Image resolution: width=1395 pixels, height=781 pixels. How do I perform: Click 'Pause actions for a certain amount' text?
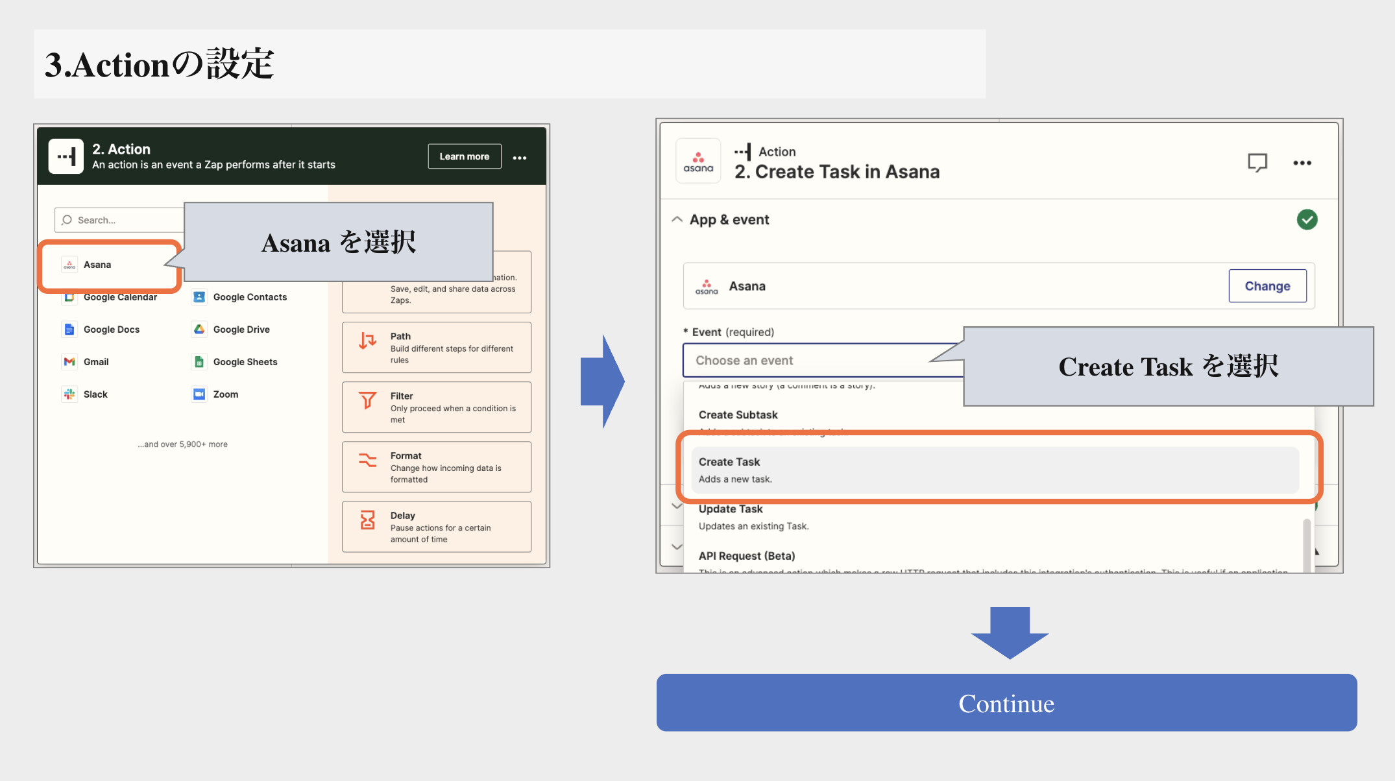pos(441,533)
